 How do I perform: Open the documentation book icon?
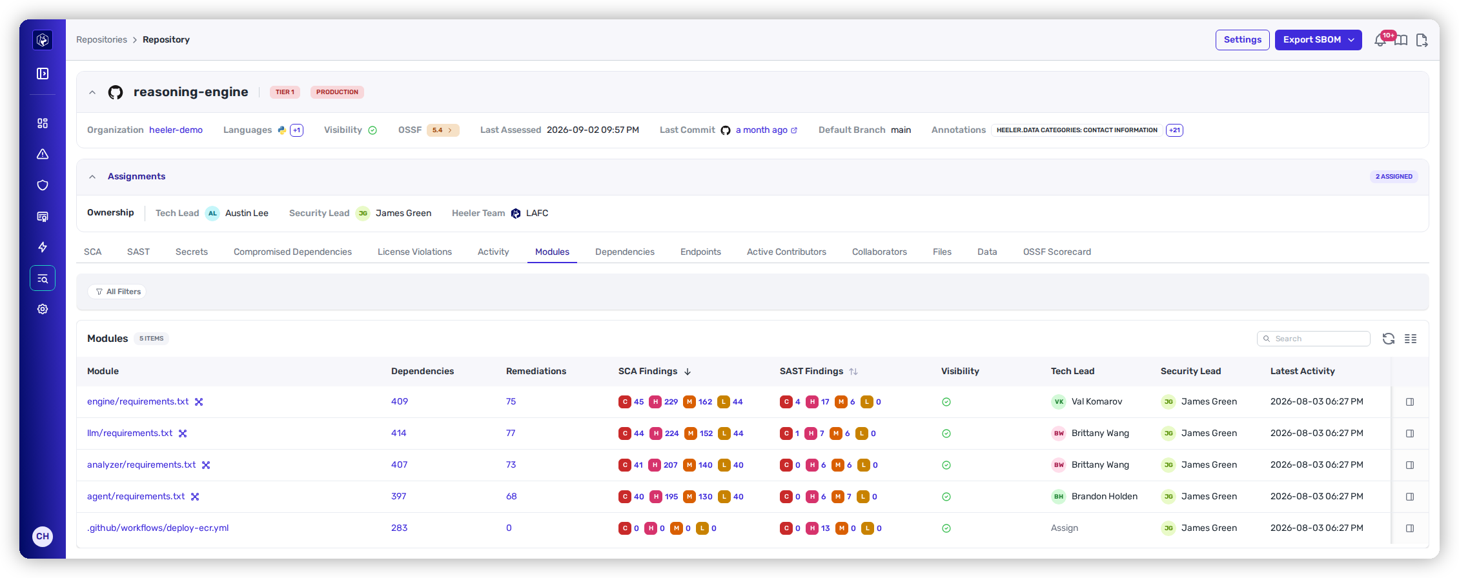click(1401, 40)
